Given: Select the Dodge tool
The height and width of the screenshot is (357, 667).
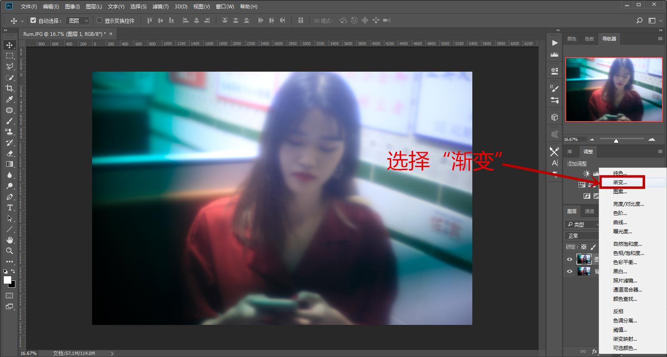Looking at the screenshot, I should (x=10, y=186).
